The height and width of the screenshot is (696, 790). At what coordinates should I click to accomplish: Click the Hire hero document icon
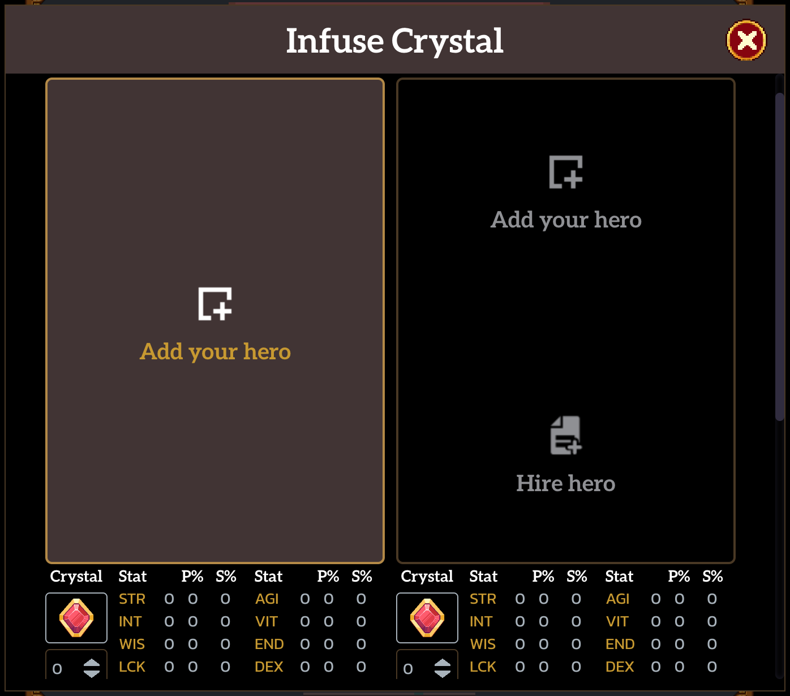pos(566,435)
